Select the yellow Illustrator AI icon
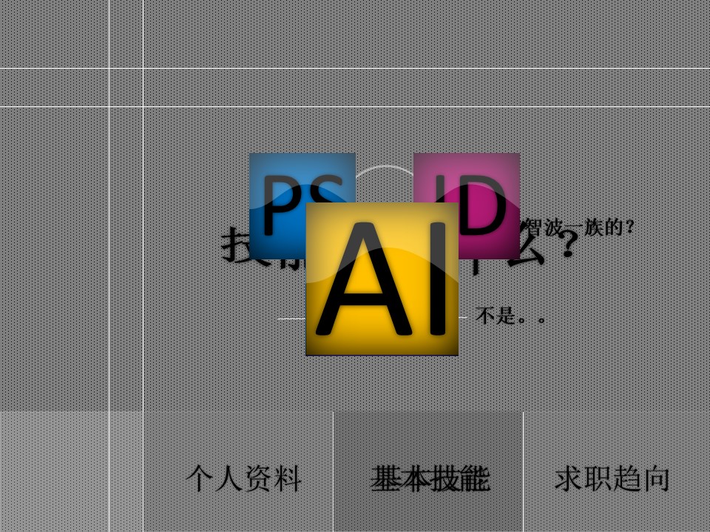The height and width of the screenshot is (532, 710). [382, 279]
